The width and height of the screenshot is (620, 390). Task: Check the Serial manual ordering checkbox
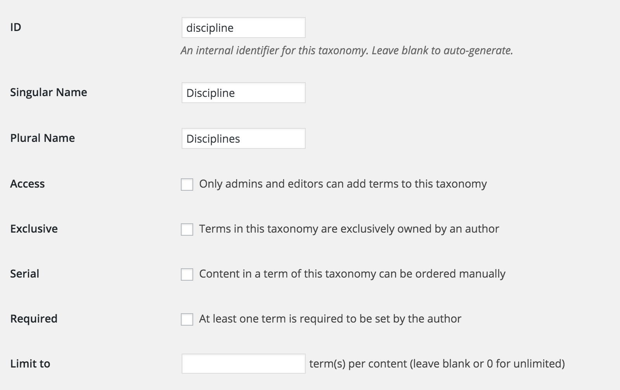click(x=187, y=274)
